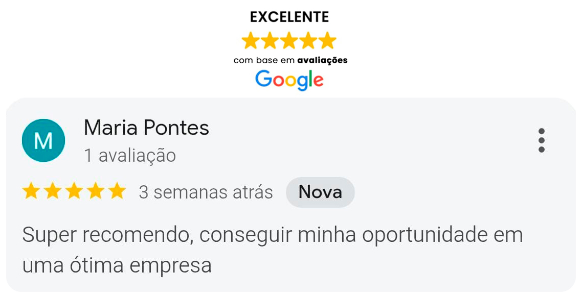The width and height of the screenshot is (582, 296).
Task: Click the fifth star of Maria's review
Action: click(117, 192)
